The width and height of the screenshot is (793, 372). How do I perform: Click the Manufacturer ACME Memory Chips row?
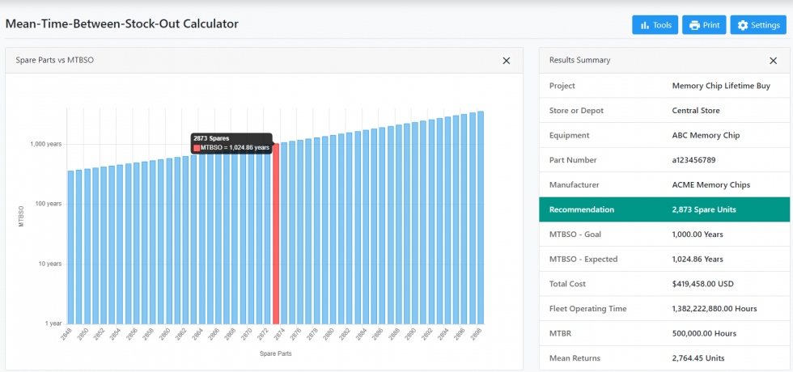[664, 184]
